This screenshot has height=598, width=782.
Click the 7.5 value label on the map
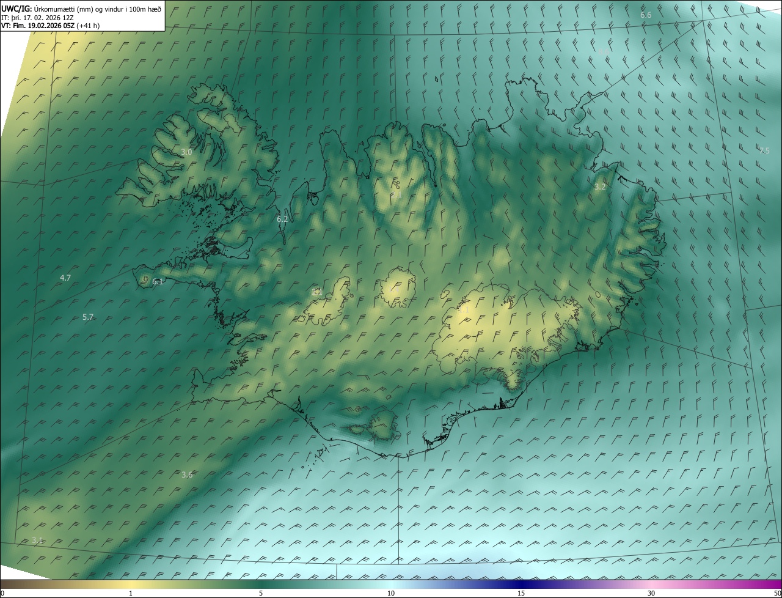pyautogui.click(x=764, y=150)
